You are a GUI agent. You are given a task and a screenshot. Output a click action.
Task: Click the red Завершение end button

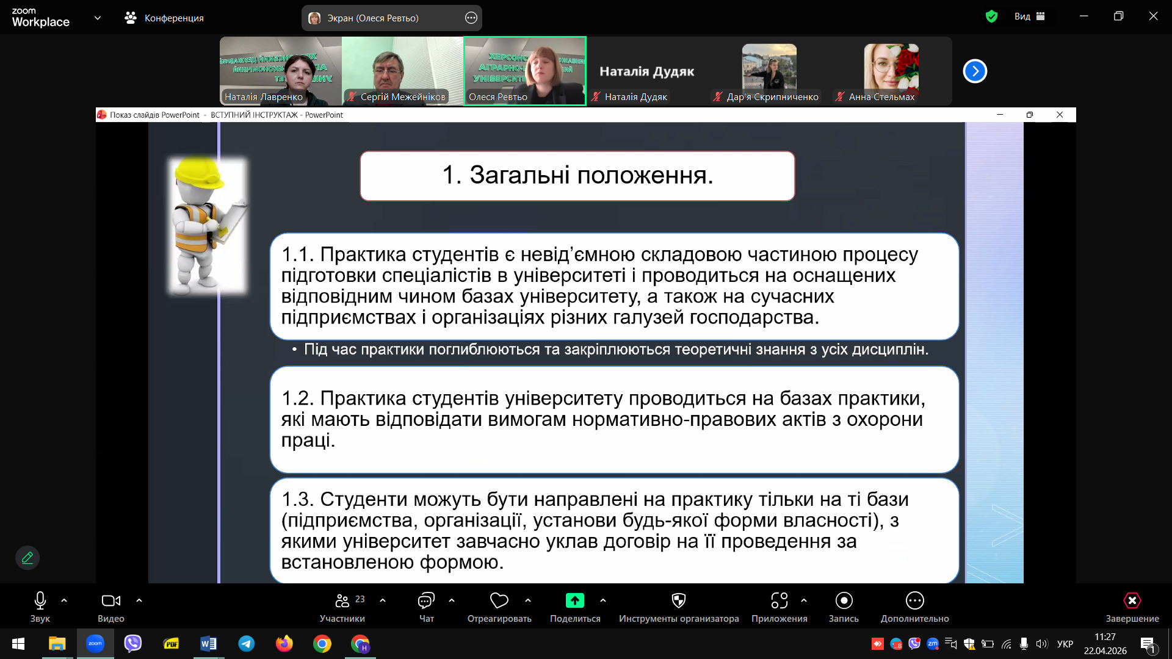1132,601
